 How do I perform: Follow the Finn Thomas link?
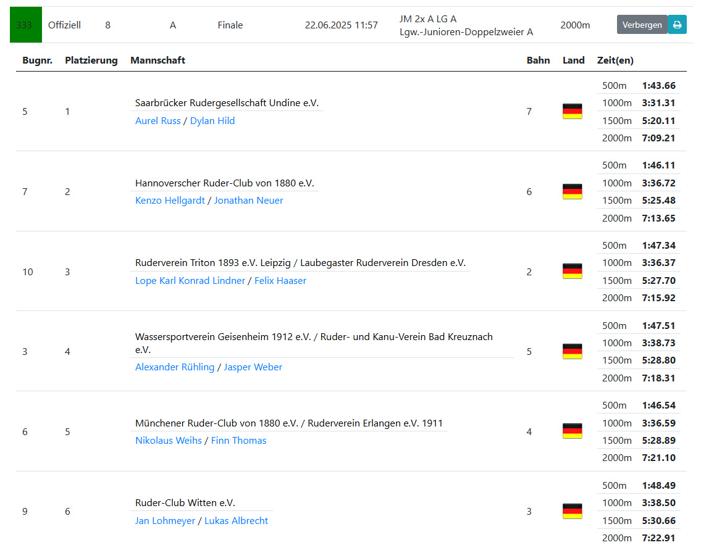click(239, 441)
